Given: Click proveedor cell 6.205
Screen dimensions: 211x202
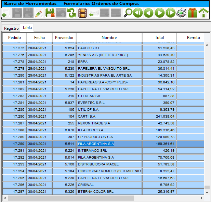Looking at the screenshot, I should [x=64, y=55].
